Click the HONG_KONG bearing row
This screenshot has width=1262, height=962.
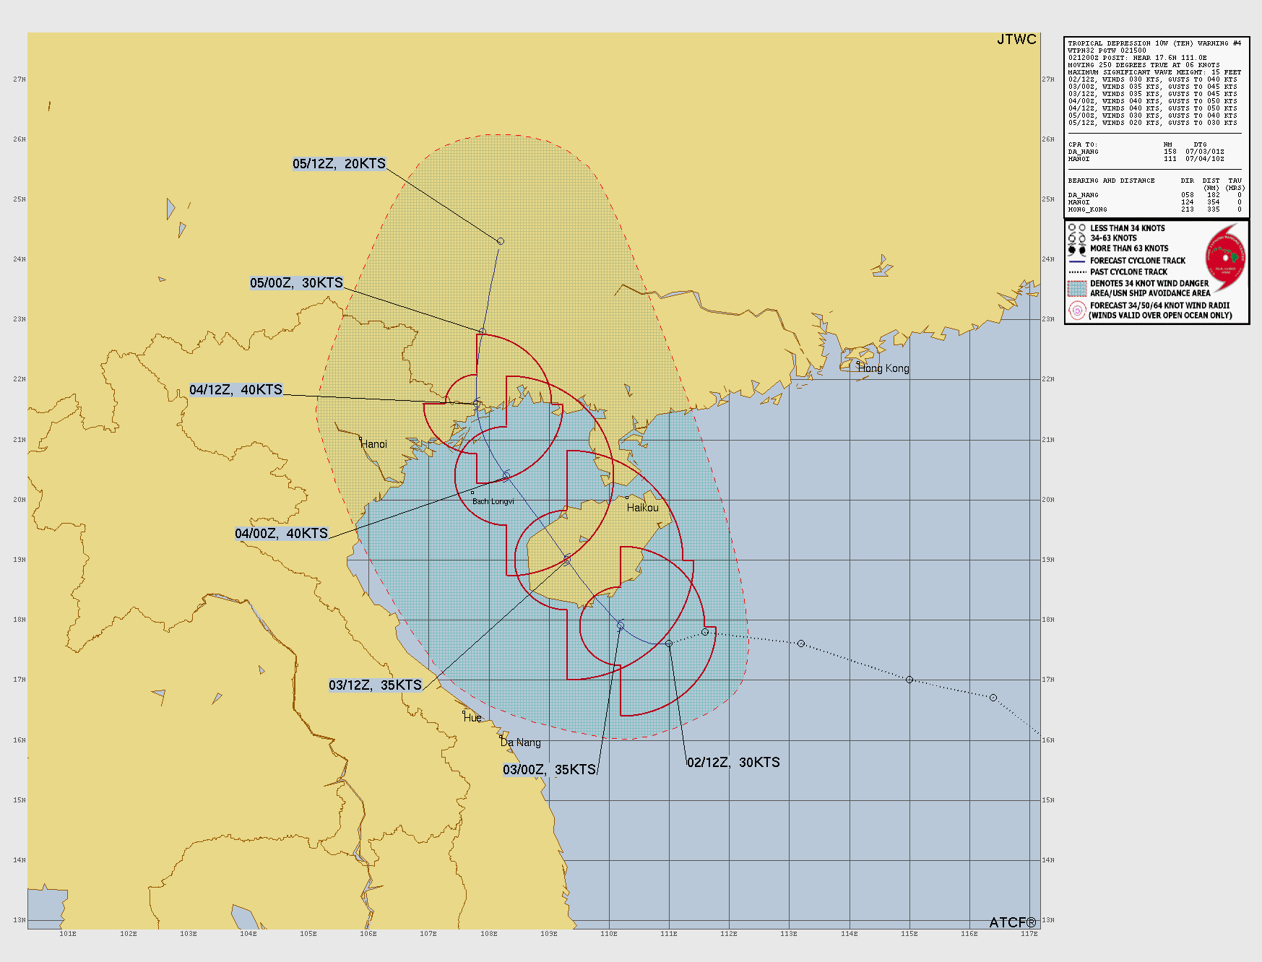pos(1154,209)
